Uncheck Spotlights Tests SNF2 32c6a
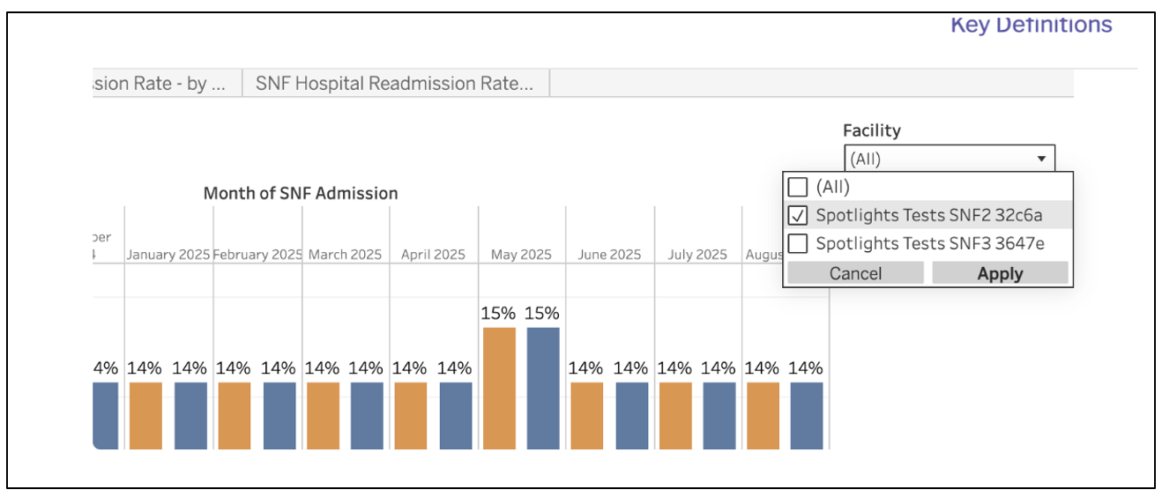This screenshot has height=497, width=1162. pyautogui.click(x=797, y=215)
